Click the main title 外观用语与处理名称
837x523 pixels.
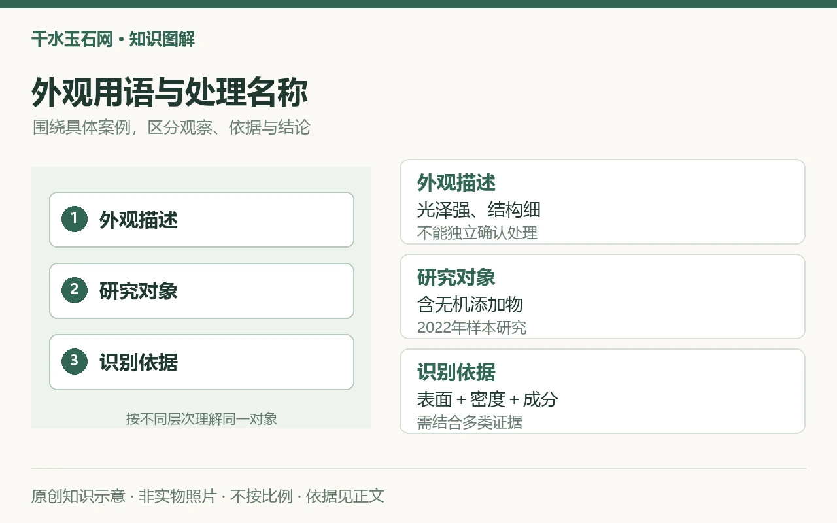pos(169,93)
